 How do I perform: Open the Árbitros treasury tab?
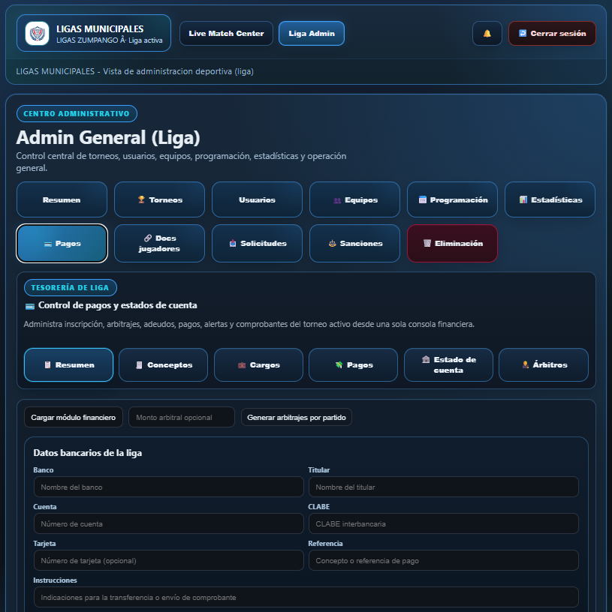coord(543,364)
